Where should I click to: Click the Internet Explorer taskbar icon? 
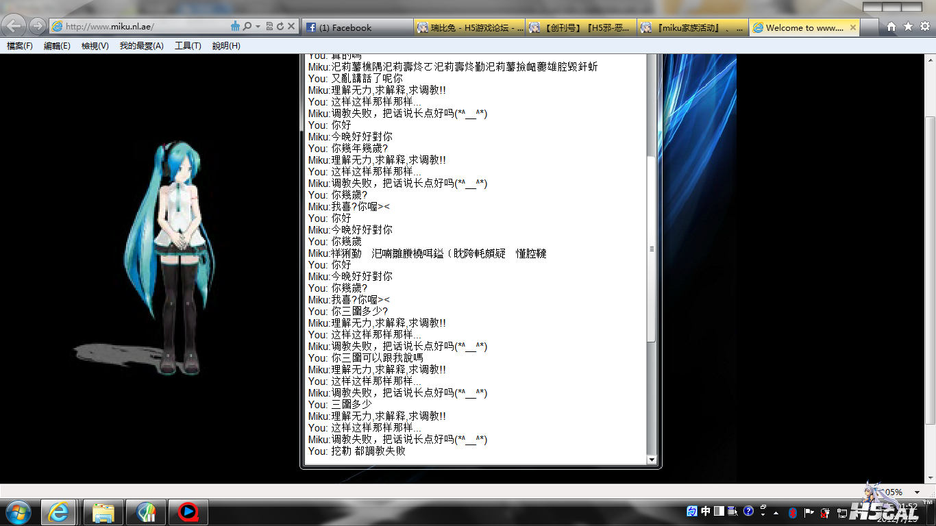58,512
